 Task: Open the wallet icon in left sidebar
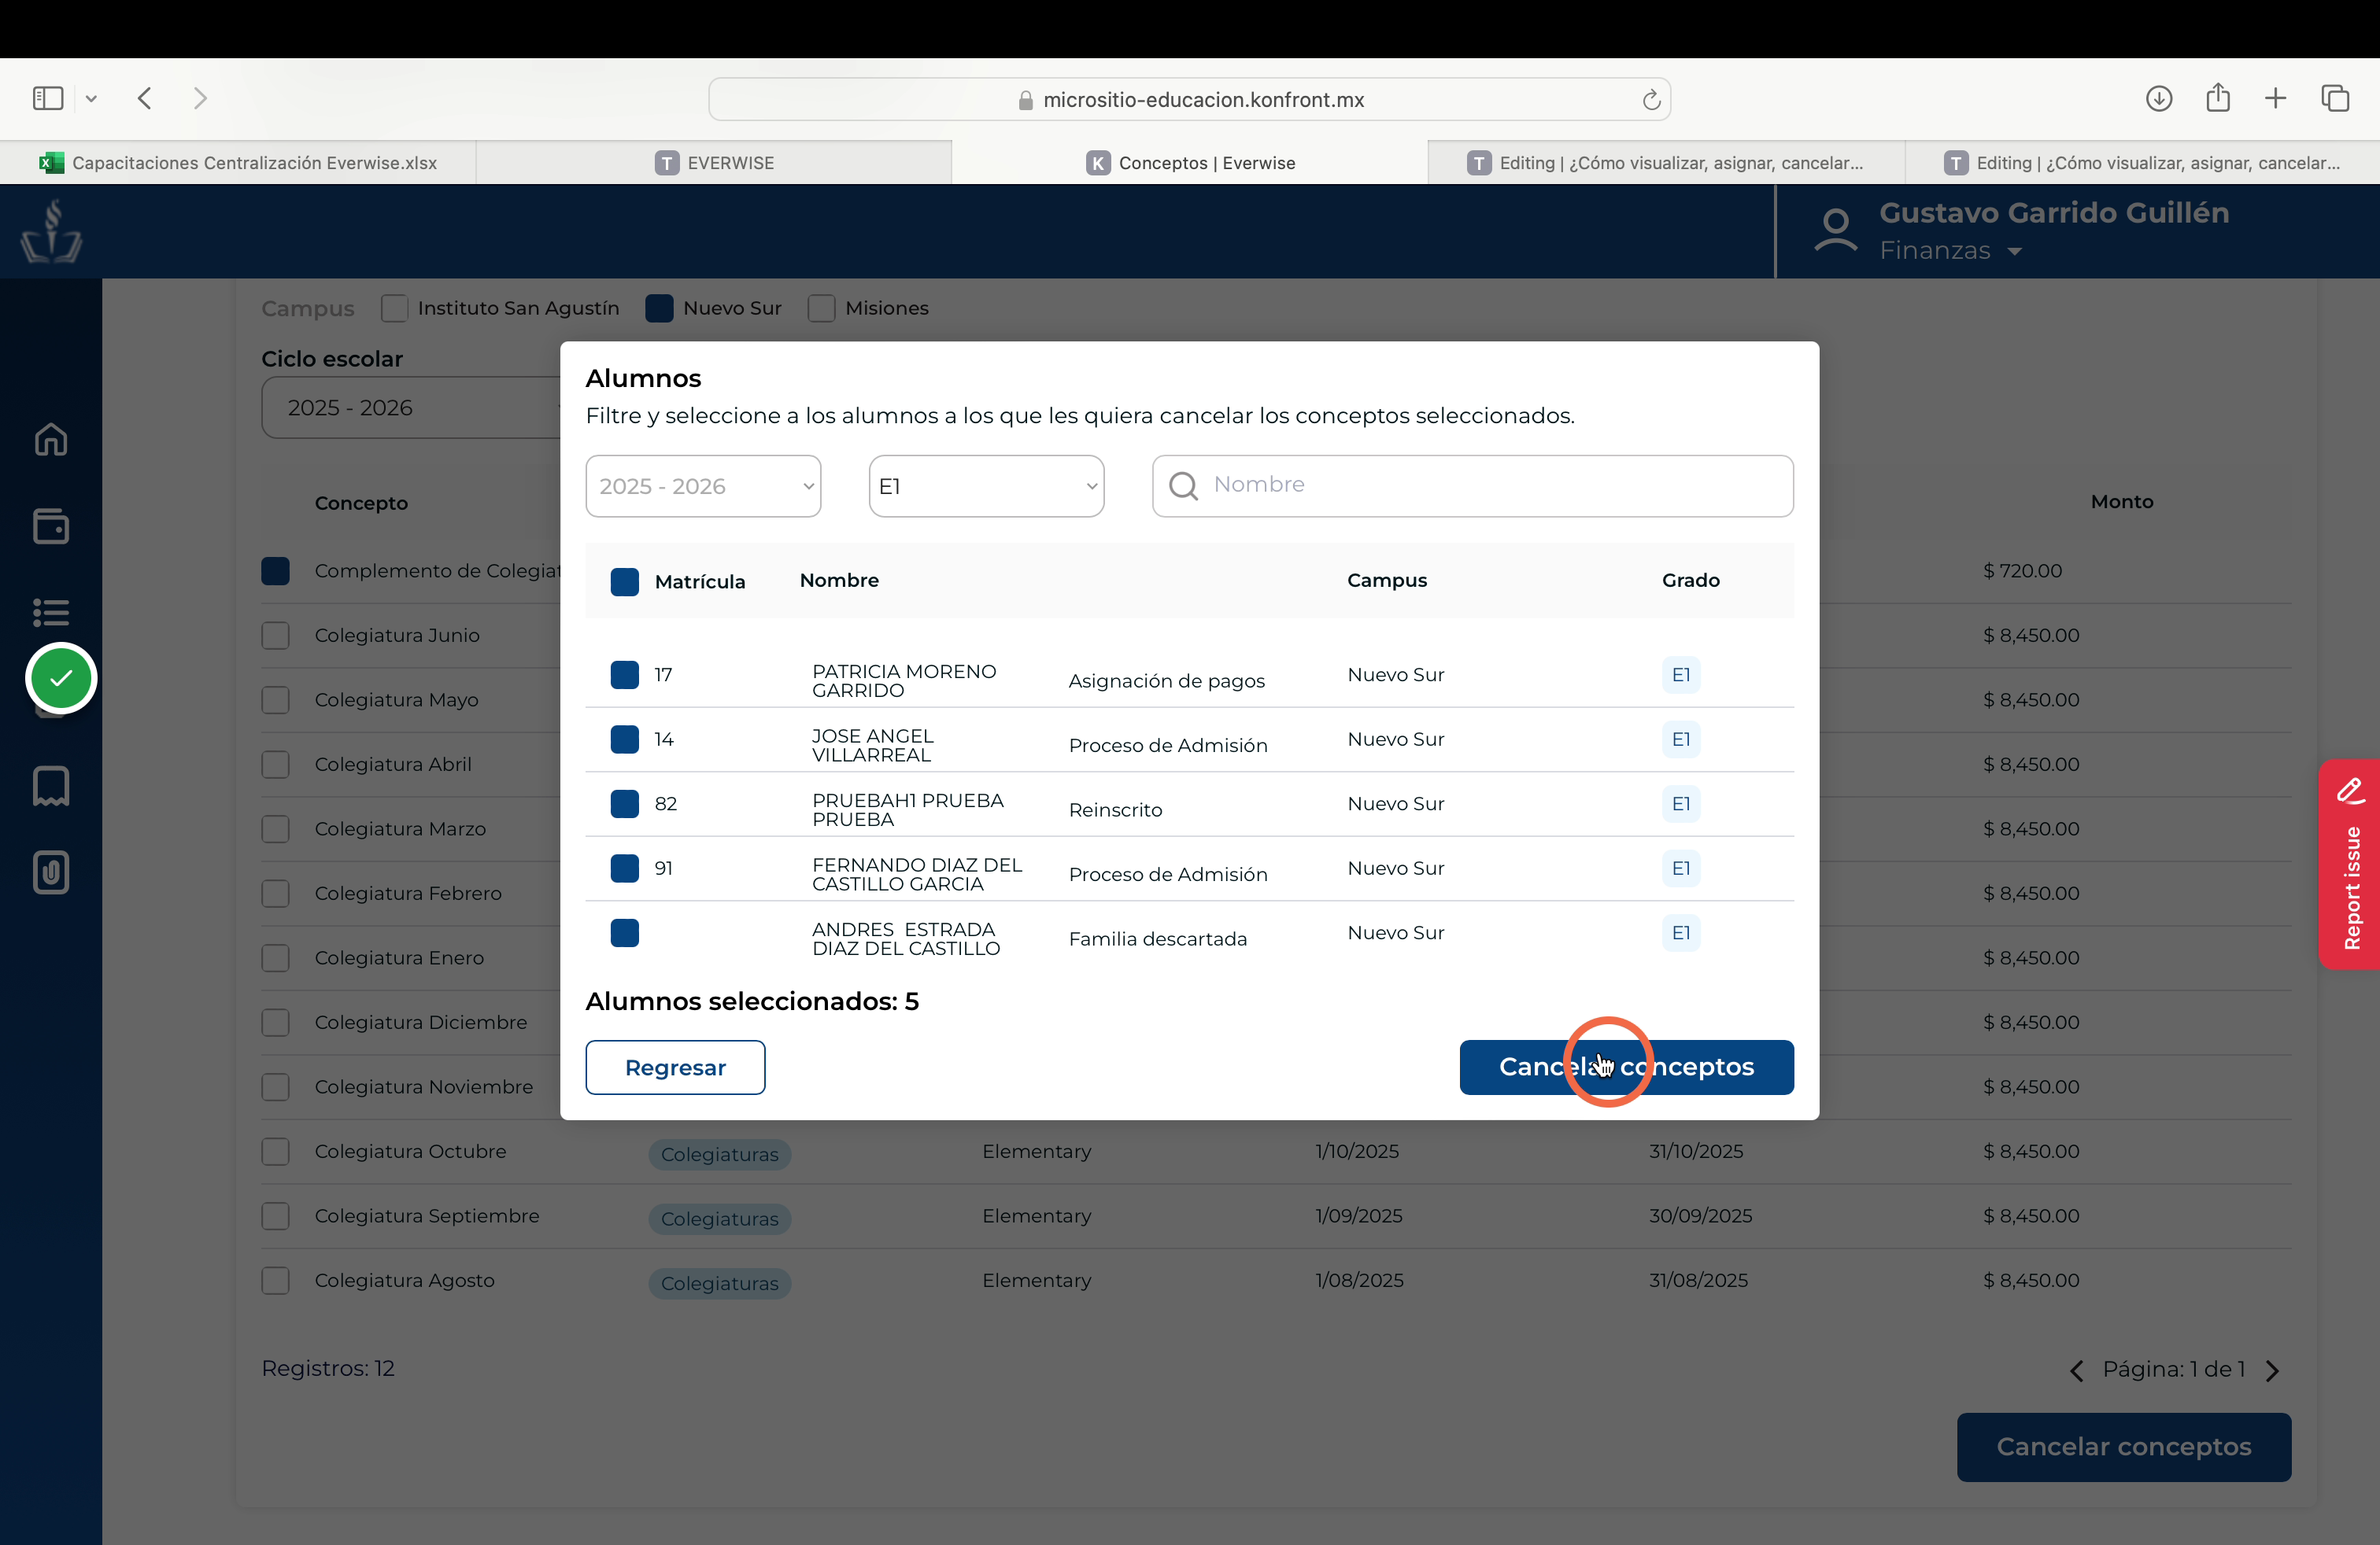pyautogui.click(x=51, y=525)
